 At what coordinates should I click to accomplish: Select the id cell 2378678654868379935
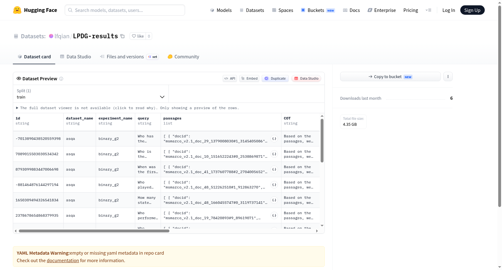point(38,215)
